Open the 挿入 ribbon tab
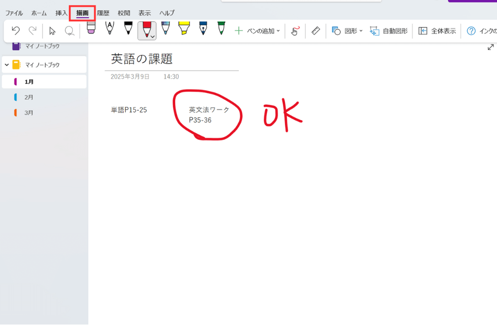 (x=61, y=13)
